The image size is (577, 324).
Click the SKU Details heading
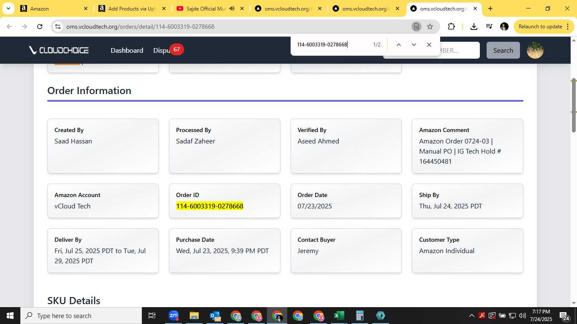click(74, 301)
